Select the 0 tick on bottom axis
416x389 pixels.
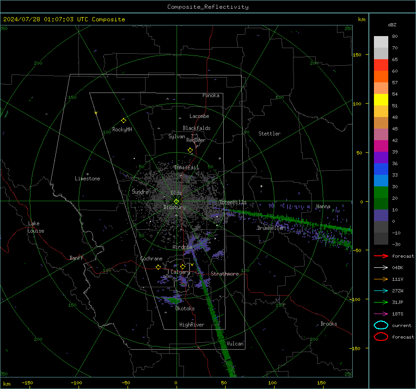click(176, 383)
